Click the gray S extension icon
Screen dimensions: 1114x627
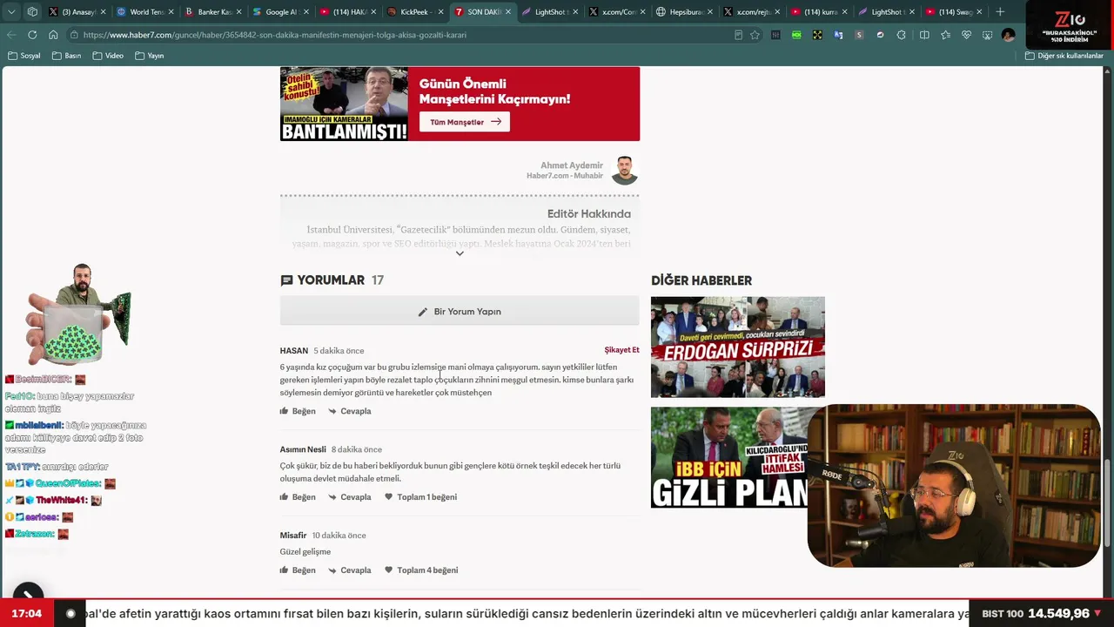tap(859, 35)
